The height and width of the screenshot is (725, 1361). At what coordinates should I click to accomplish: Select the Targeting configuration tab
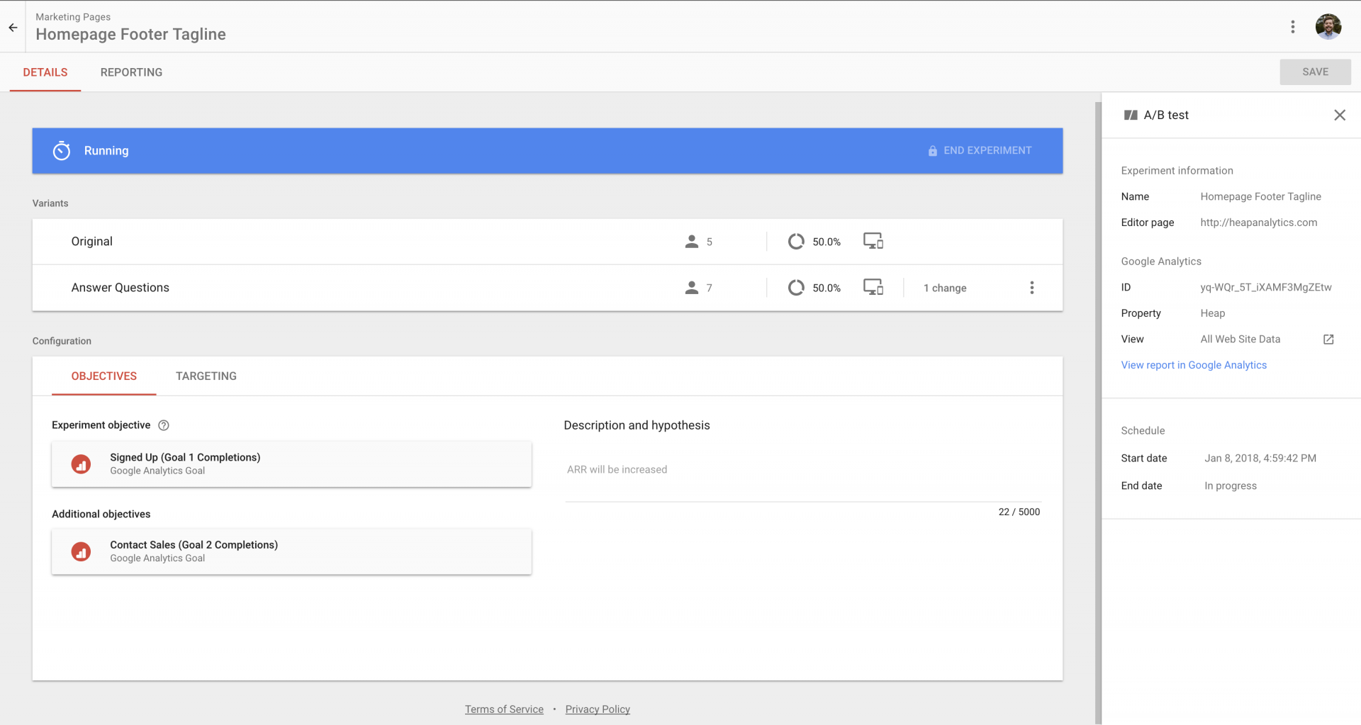206,376
